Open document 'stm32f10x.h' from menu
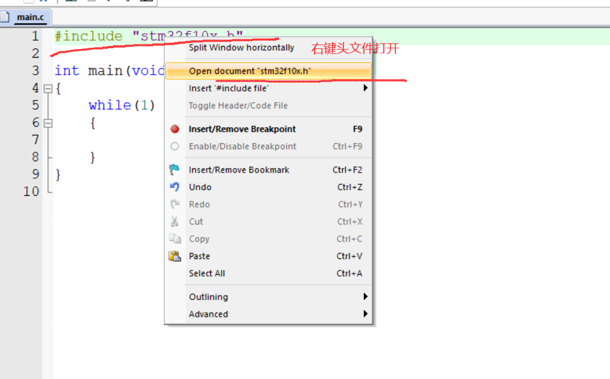Viewport: 610px width, 379px height. coord(269,71)
